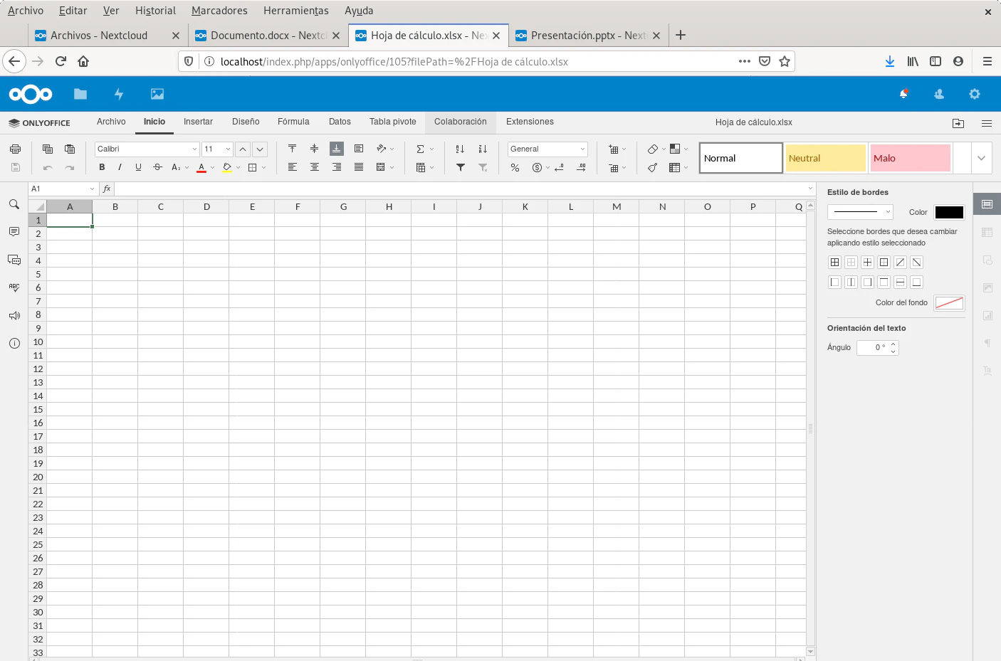
Task: Open the comments panel in left sidebar
Action: point(14,232)
